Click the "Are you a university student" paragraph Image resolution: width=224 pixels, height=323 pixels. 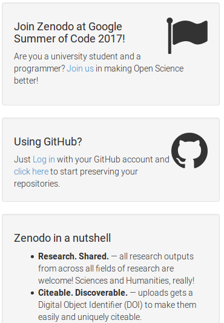click(x=99, y=68)
